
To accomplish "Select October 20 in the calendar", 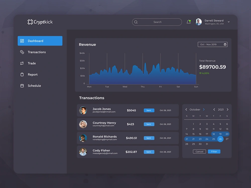I will tap(227, 134).
